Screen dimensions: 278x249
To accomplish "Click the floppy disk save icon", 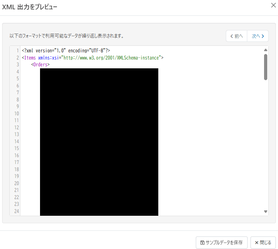I will pyautogui.click(x=202, y=243).
